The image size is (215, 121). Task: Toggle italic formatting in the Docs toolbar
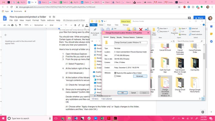pos(79,25)
